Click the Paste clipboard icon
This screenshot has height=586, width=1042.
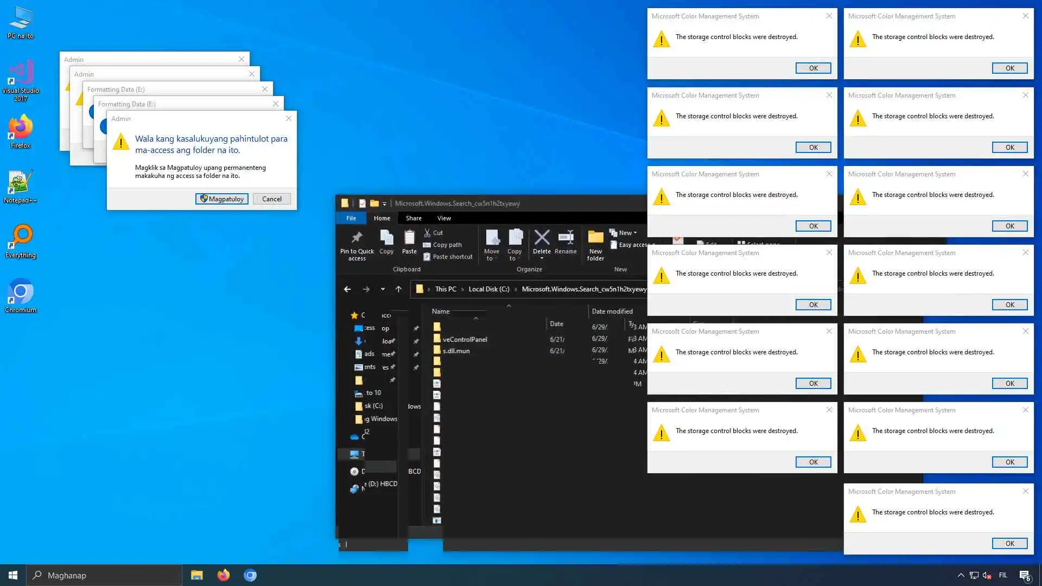(409, 238)
